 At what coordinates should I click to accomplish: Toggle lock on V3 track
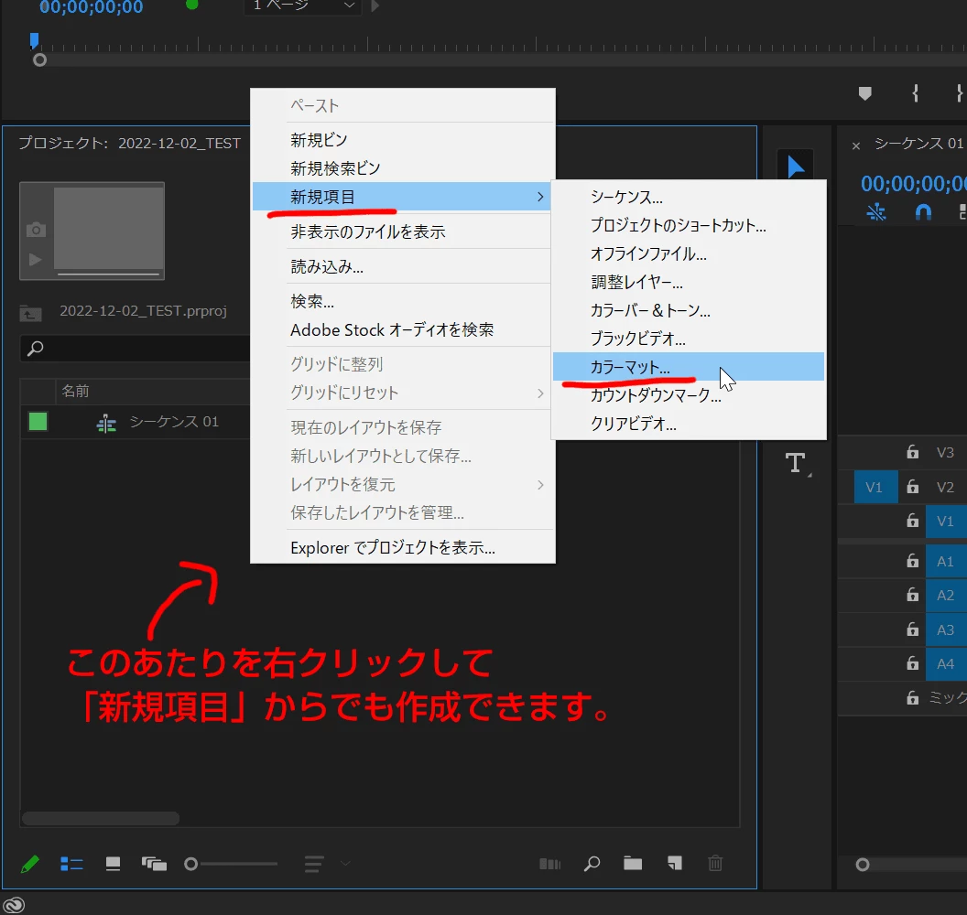click(x=913, y=452)
